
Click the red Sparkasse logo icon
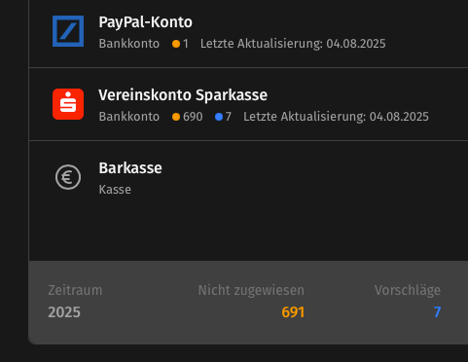[68, 104]
